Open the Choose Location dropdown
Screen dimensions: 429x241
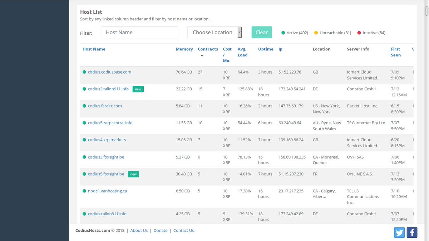pyautogui.click(x=213, y=32)
